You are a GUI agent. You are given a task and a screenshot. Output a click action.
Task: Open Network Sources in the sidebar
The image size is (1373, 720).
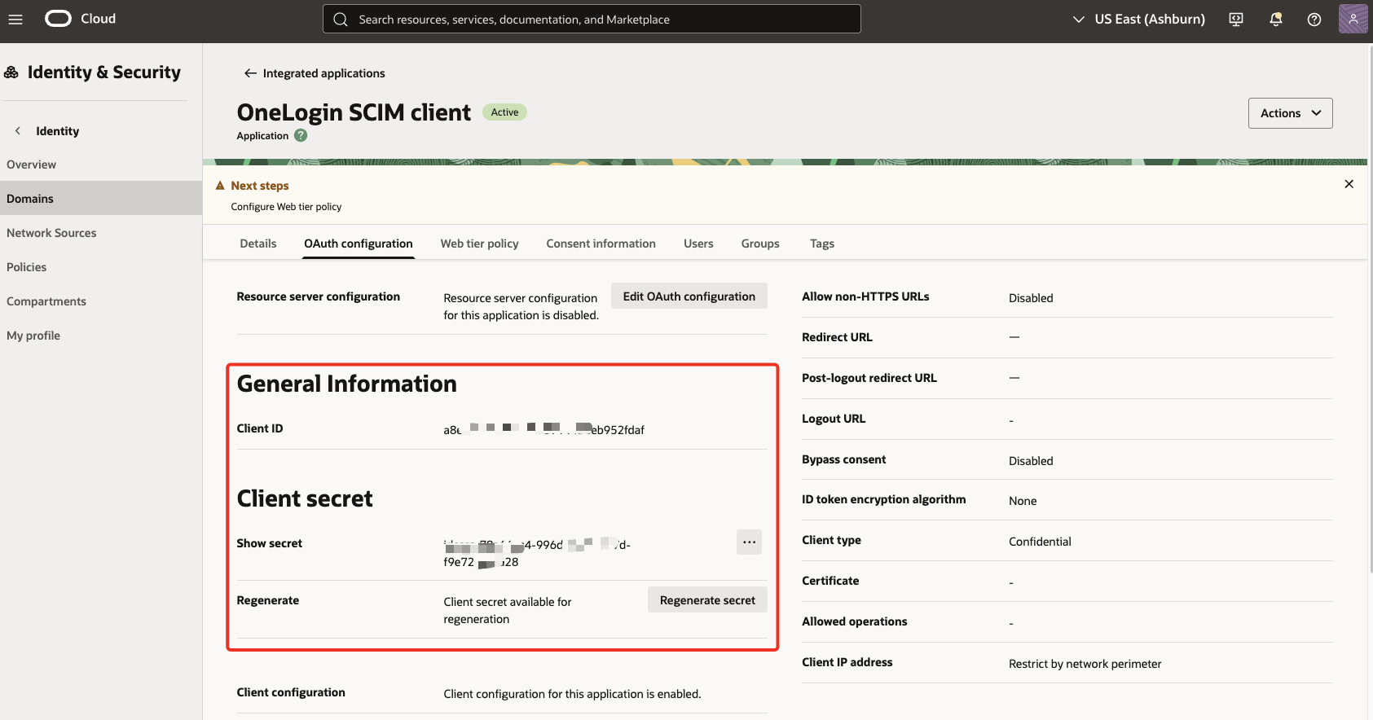point(101,233)
